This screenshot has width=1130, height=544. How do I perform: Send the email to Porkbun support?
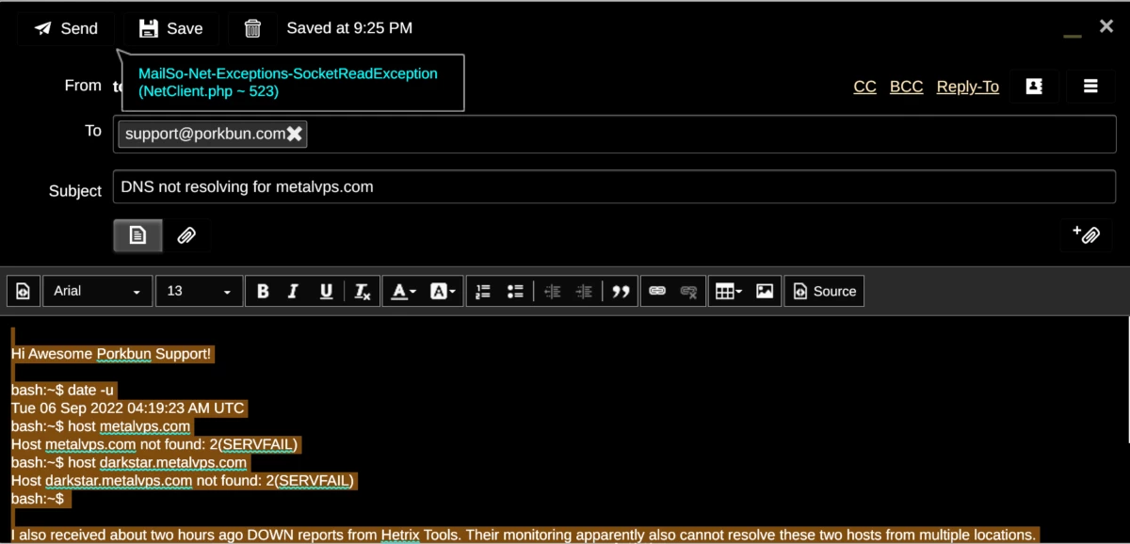click(66, 28)
